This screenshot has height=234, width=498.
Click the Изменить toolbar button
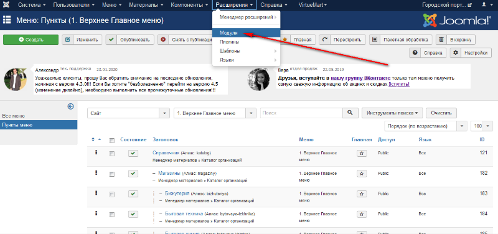[82, 40]
